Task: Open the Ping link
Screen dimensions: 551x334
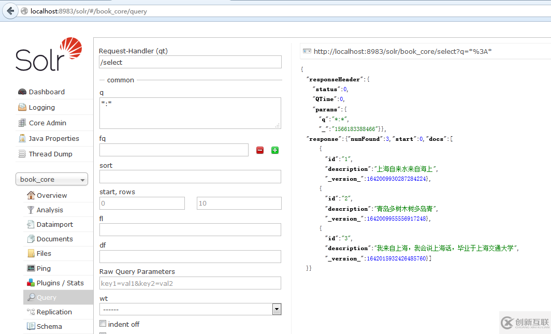Action: (x=44, y=268)
